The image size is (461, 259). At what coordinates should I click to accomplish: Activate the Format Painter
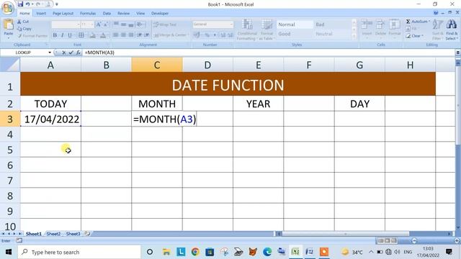(32, 36)
